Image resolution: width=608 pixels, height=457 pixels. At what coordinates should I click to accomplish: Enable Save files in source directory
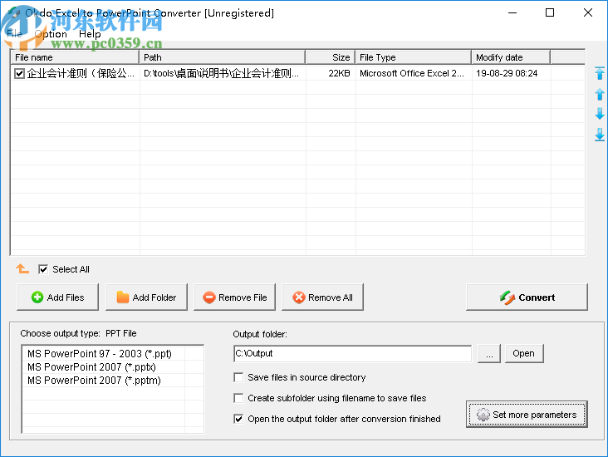click(238, 377)
